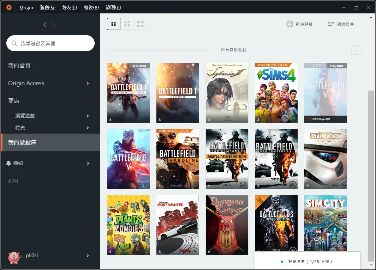The width and height of the screenshot is (376, 270).
Task: Click download icon on Battlefield 1 CTE
Action: tap(110, 119)
